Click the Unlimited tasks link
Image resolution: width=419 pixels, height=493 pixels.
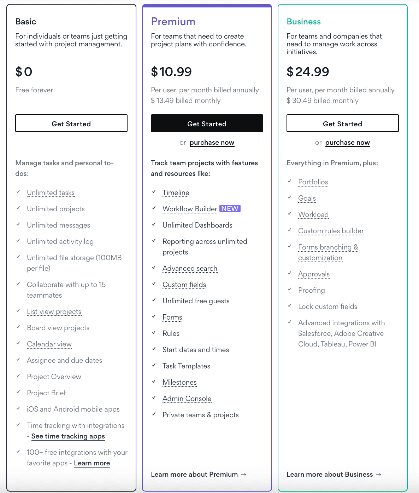51,193
